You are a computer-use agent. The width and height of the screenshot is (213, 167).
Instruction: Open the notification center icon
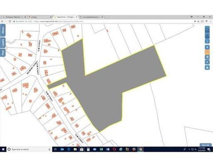[209, 149]
